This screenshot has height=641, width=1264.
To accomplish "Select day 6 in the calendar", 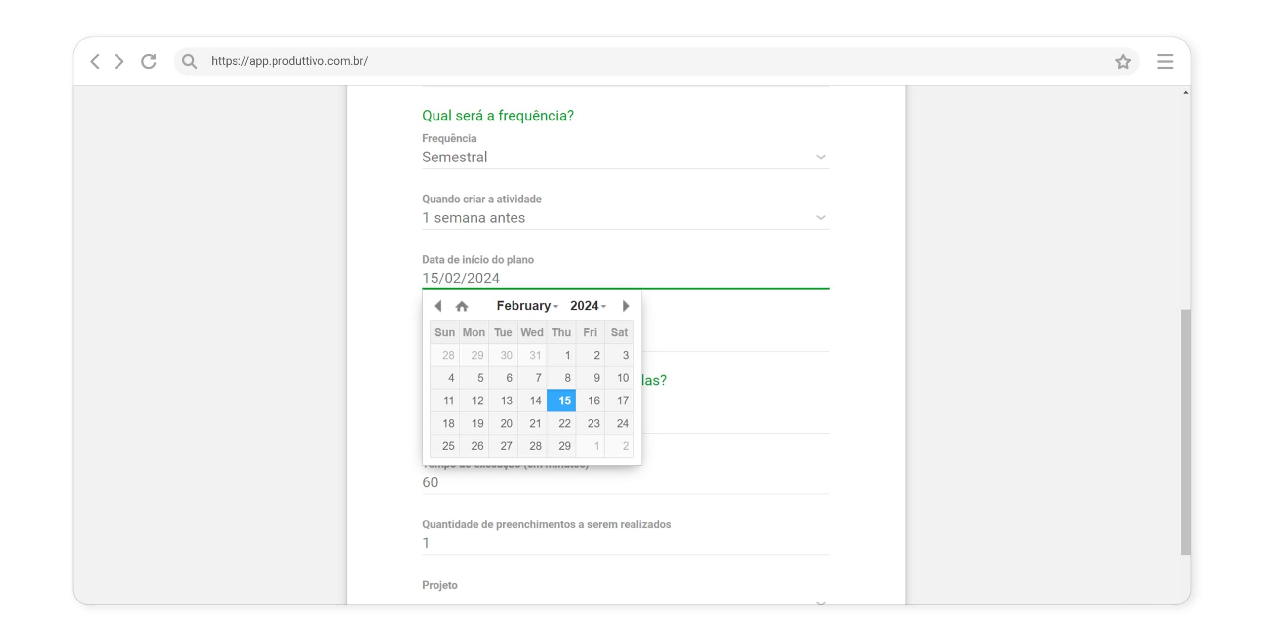I will (504, 378).
